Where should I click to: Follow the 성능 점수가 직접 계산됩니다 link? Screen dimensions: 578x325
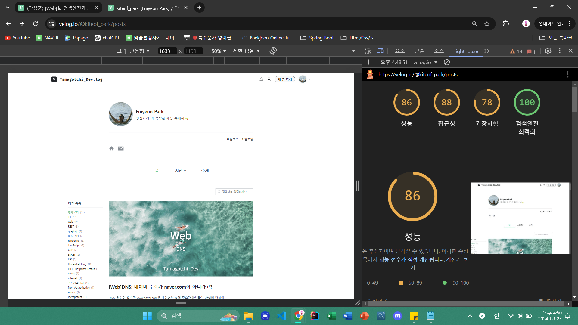pyautogui.click(x=412, y=259)
